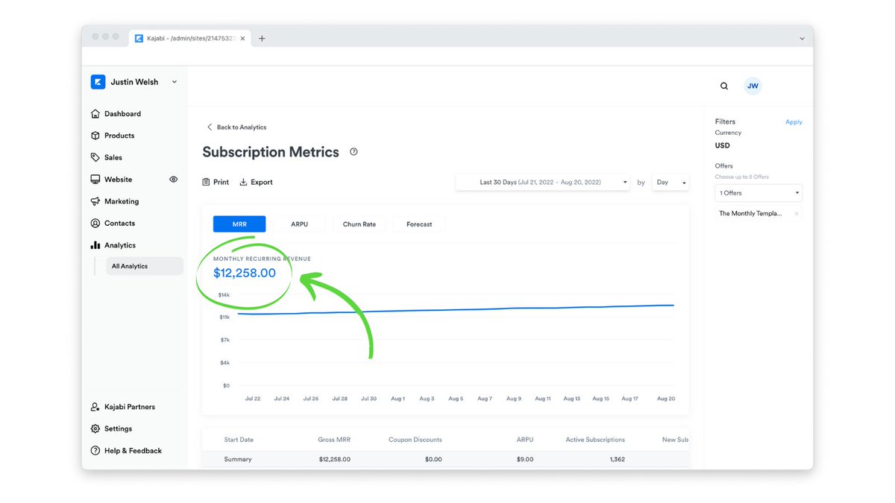Click the Kajabi logo icon in sidebar

point(98,82)
